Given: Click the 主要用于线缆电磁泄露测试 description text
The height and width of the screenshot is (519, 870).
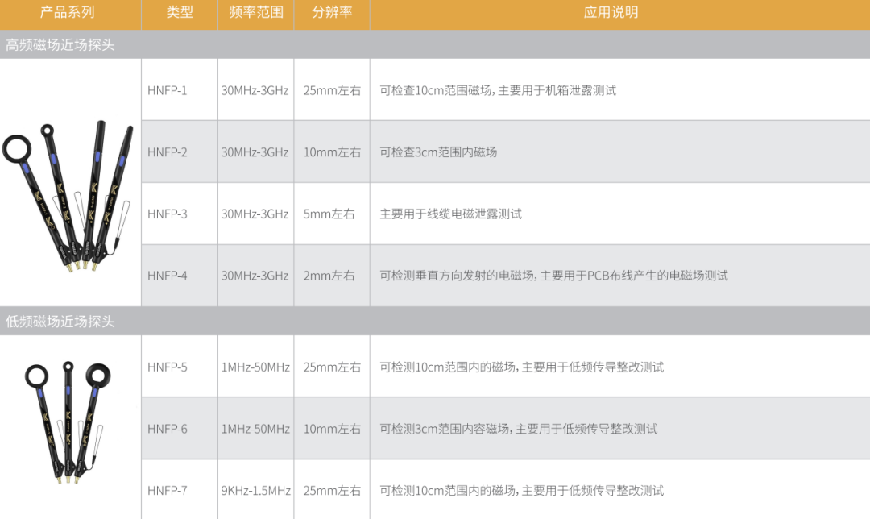Looking at the screenshot, I should [450, 214].
